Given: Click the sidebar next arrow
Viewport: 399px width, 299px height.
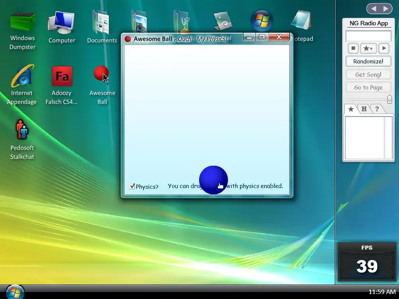Looking at the screenshot, I should coord(386,9).
